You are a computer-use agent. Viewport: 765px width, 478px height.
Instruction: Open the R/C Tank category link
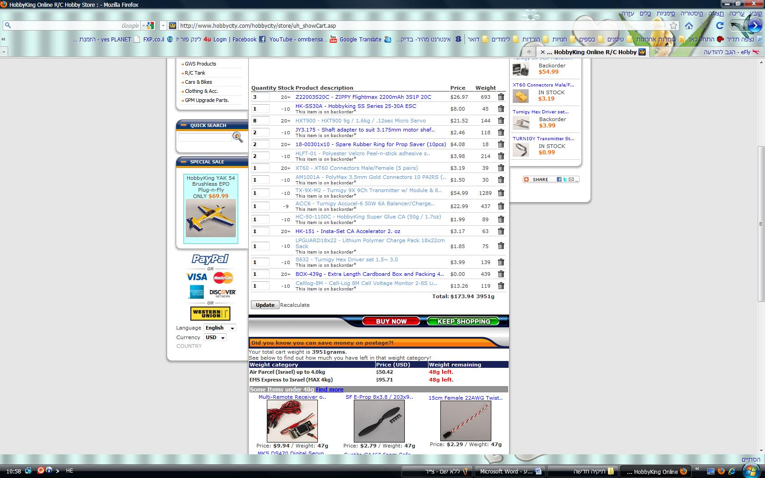coord(195,73)
